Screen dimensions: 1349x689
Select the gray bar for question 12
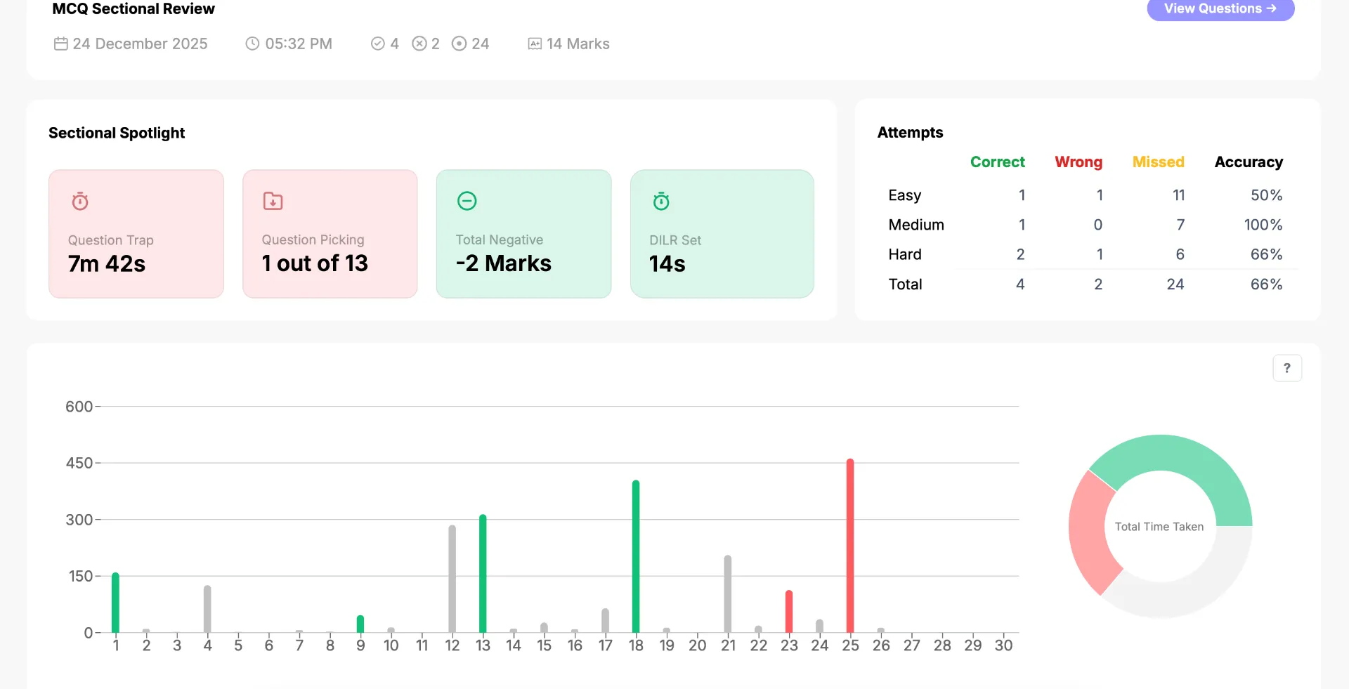[452, 579]
